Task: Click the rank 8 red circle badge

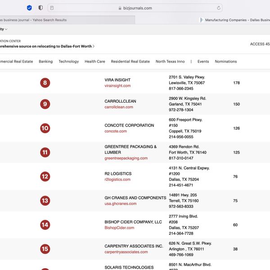Action: tap(45, 83)
